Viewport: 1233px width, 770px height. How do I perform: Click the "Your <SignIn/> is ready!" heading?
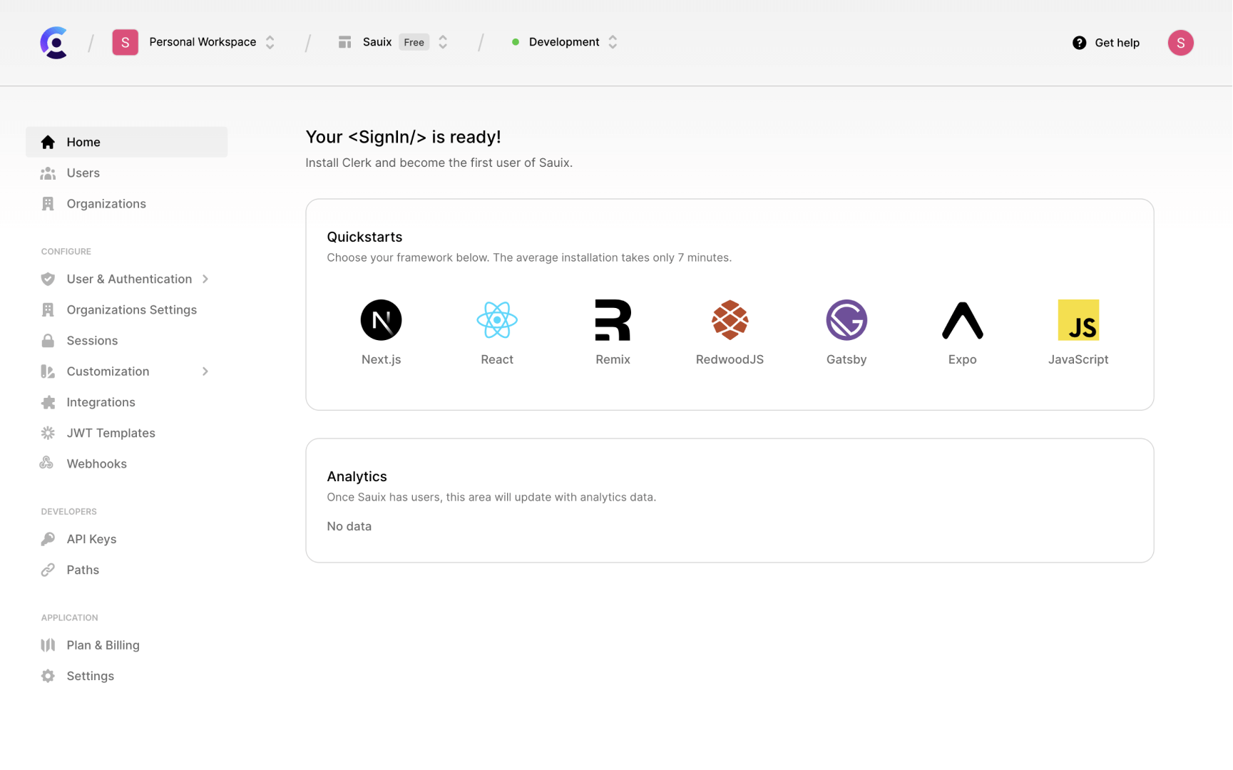pos(403,137)
